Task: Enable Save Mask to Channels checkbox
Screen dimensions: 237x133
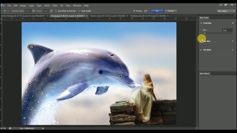Action: [56, 11]
